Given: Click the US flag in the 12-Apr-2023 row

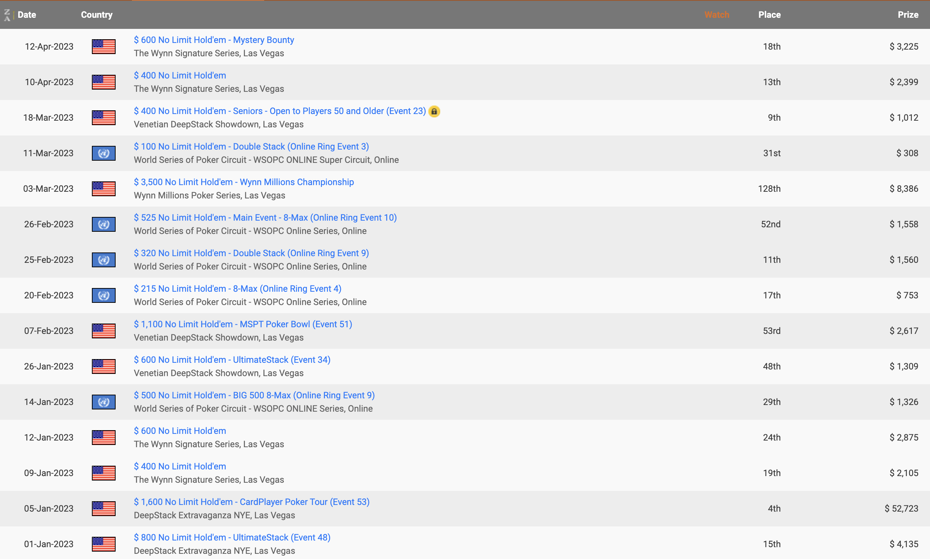Looking at the screenshot, I should (x=104, y=47).
